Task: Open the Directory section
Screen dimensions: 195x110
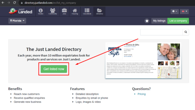Action: 100,12
